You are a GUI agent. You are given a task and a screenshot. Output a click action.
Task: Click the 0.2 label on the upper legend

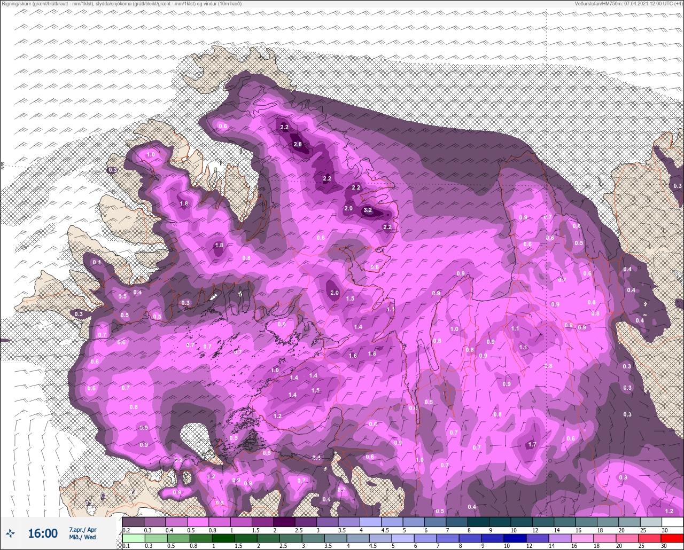pyautogui.click(x=126, y=530)
